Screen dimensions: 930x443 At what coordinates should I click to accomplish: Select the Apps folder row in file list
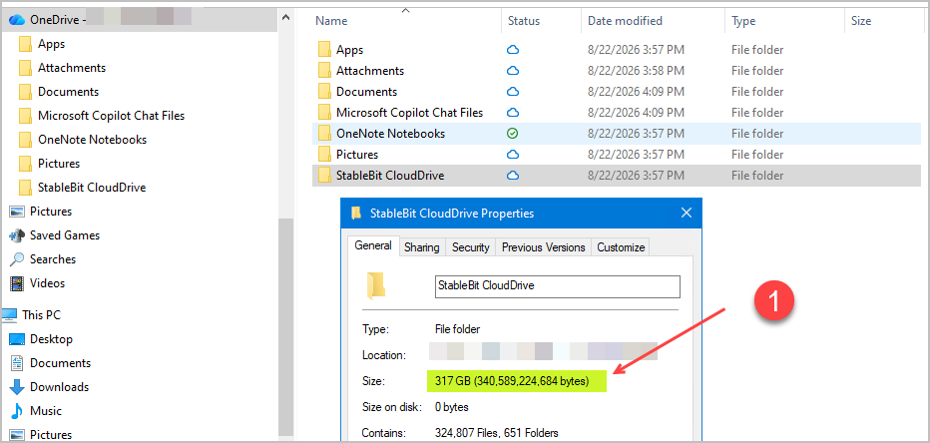pyautogui.click(x=617, y=50)
